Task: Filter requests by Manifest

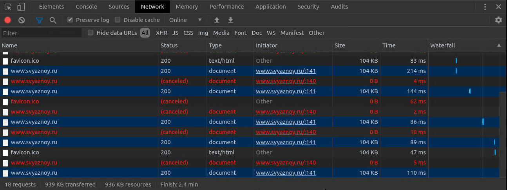Action: tap(292, 33)
